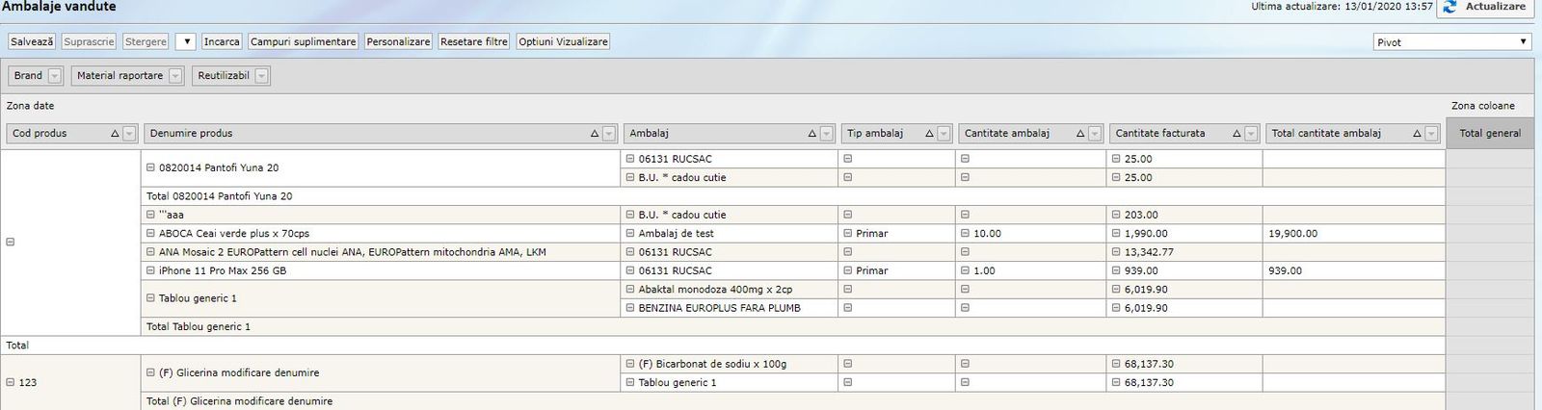This screenshot has height=410, width=1542.
Task: Collapse the Tablou generic 1 row
Action: click(x=150, y=298)
